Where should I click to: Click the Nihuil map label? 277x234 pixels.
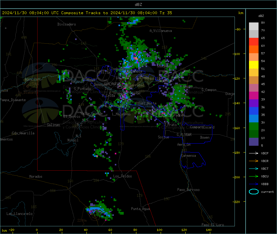(73, 140)
